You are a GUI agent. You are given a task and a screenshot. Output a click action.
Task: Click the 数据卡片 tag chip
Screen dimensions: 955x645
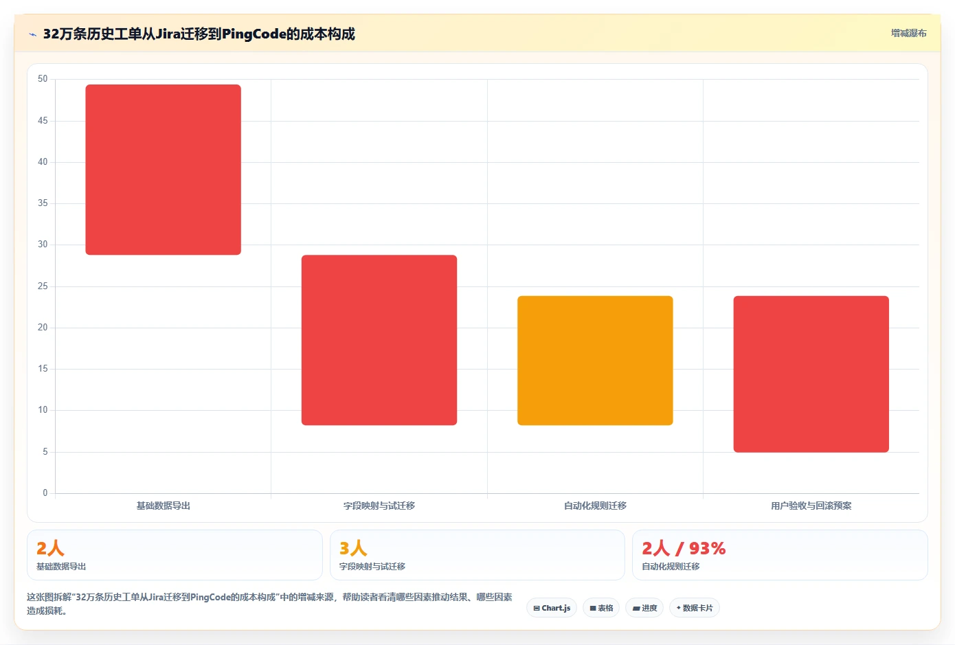(x=694, y=608)
